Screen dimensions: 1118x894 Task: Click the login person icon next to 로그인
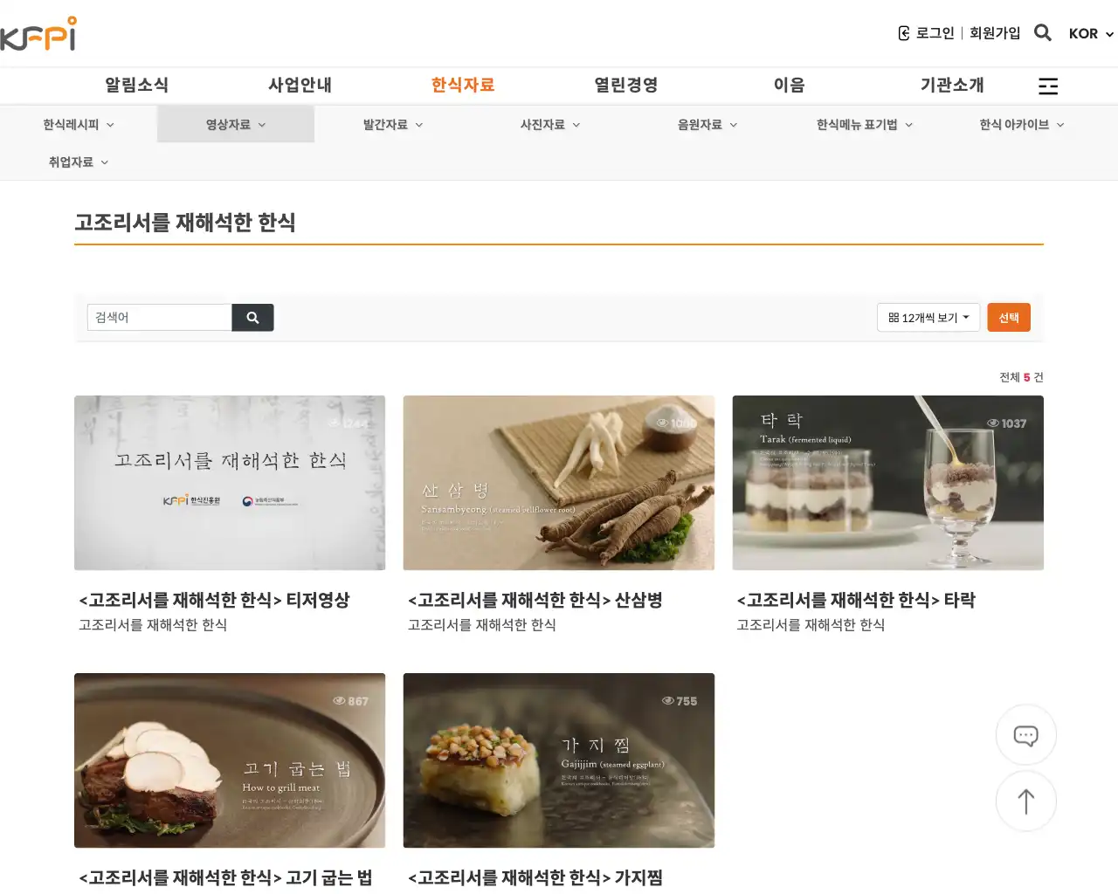click(x=902, y=32)
